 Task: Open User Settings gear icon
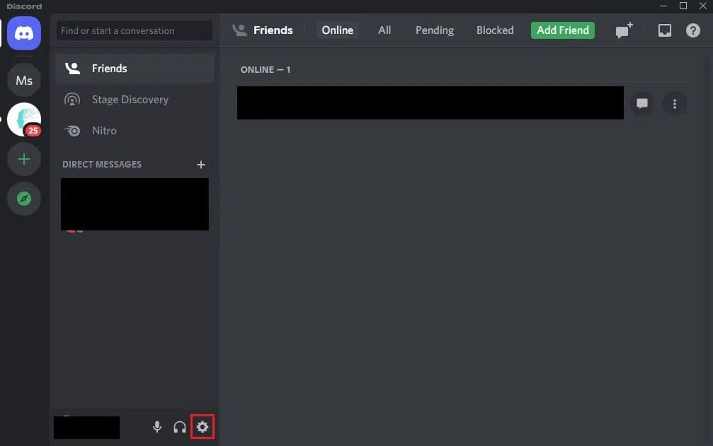[x=203, y=427]
